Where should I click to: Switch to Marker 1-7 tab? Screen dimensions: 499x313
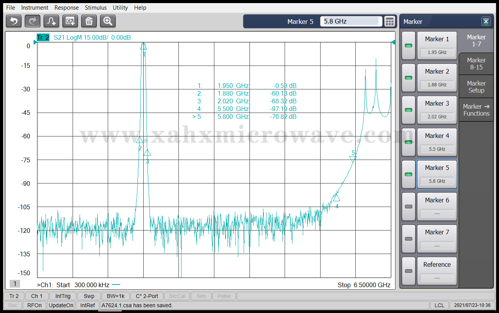(476, 40)
